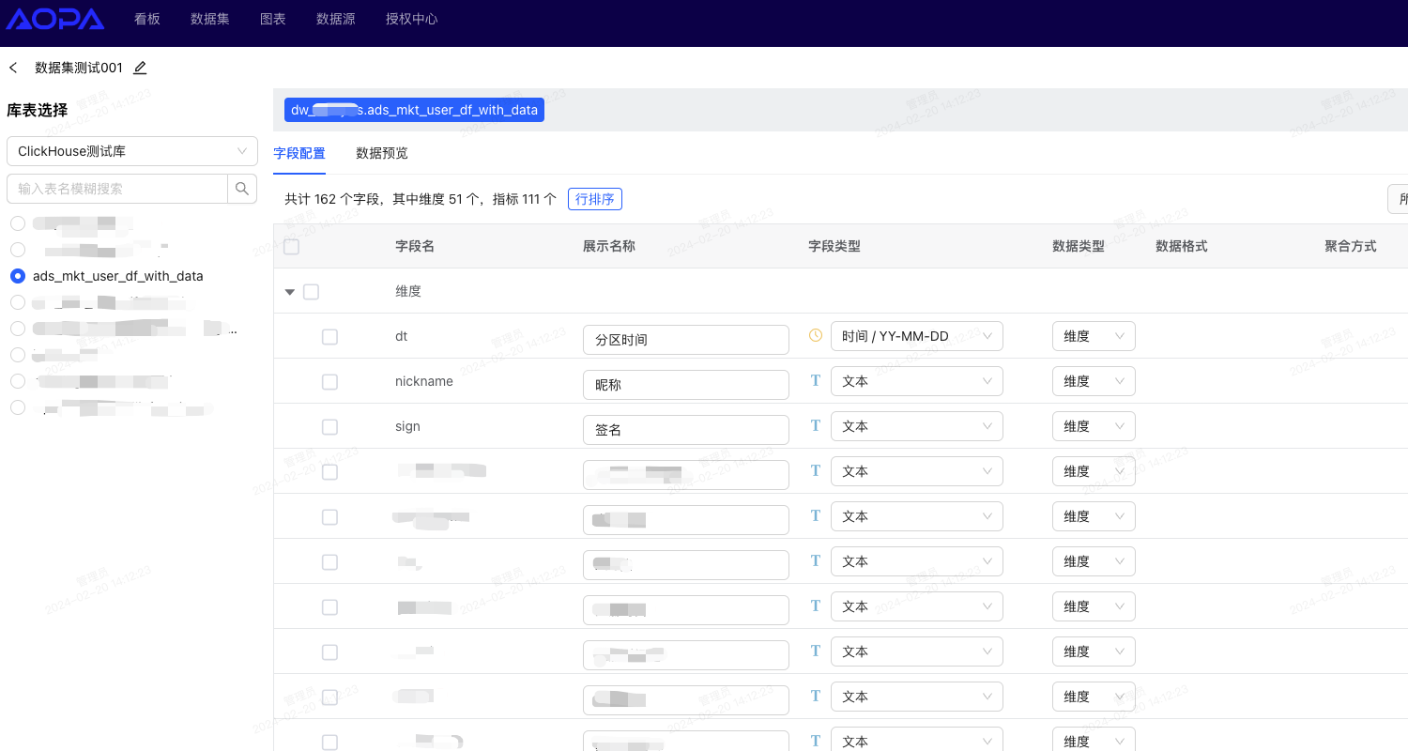Click the 数据类型 column header
Image resolution: width=1408 pixels, height=751 pixels.
(1079, 246)
